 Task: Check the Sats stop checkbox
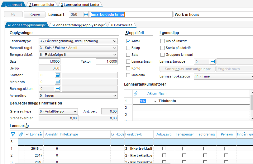coord(128,55)
